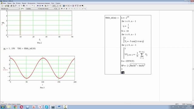This screenshot has width=194, height=109.
Task: Expand the font size dropdown
Action: 59,9
